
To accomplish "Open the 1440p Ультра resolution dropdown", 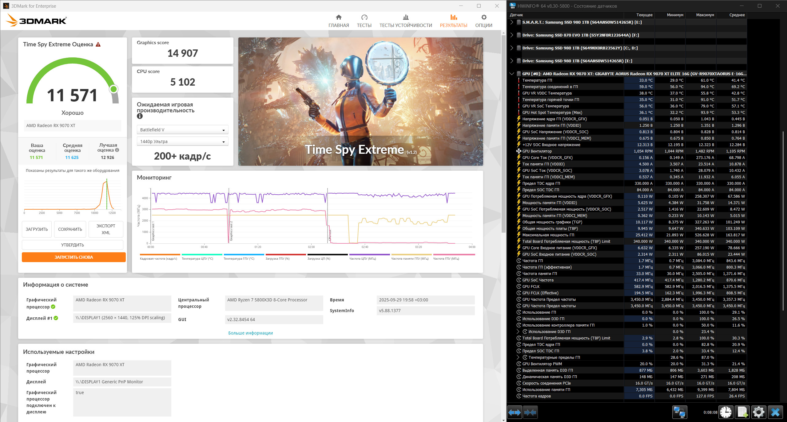I will pos(182,141).
